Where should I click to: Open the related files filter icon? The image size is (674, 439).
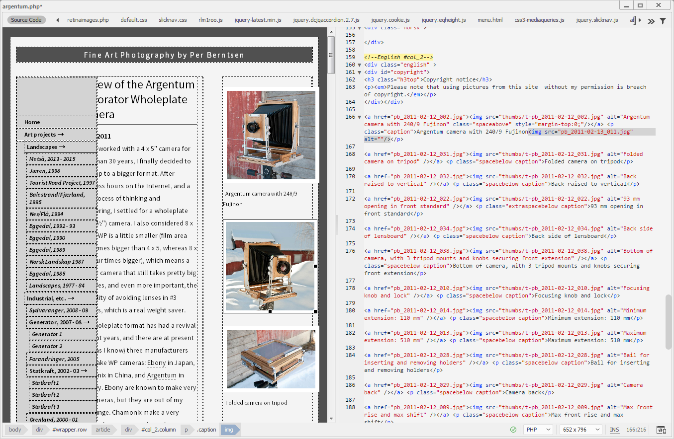(x=663, y=21)
